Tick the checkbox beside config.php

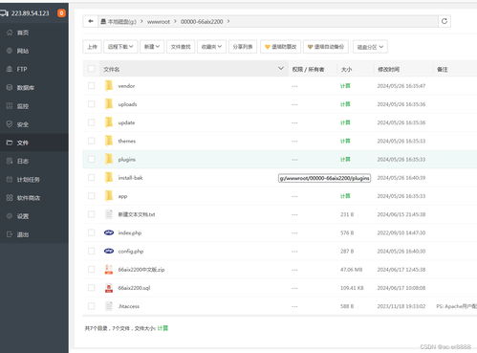coord(91,251)
